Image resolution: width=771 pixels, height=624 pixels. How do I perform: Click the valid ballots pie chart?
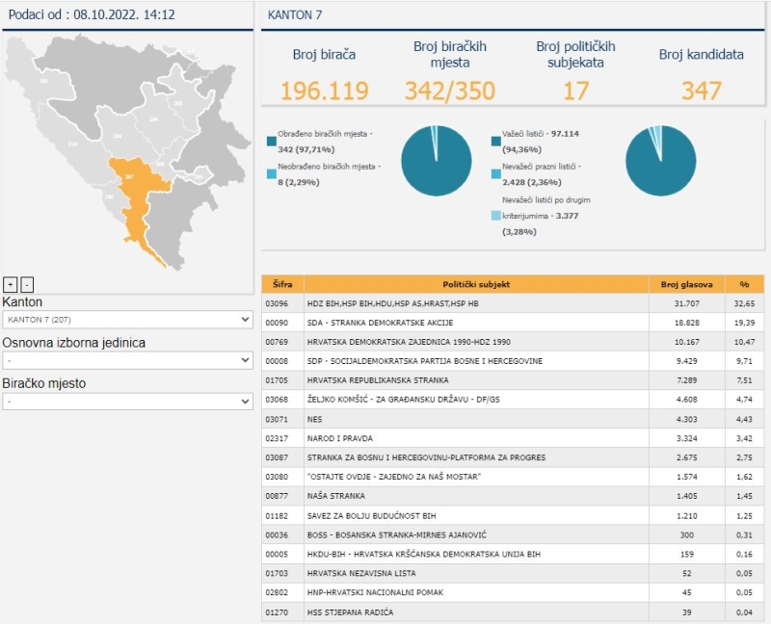pos(660,161)
